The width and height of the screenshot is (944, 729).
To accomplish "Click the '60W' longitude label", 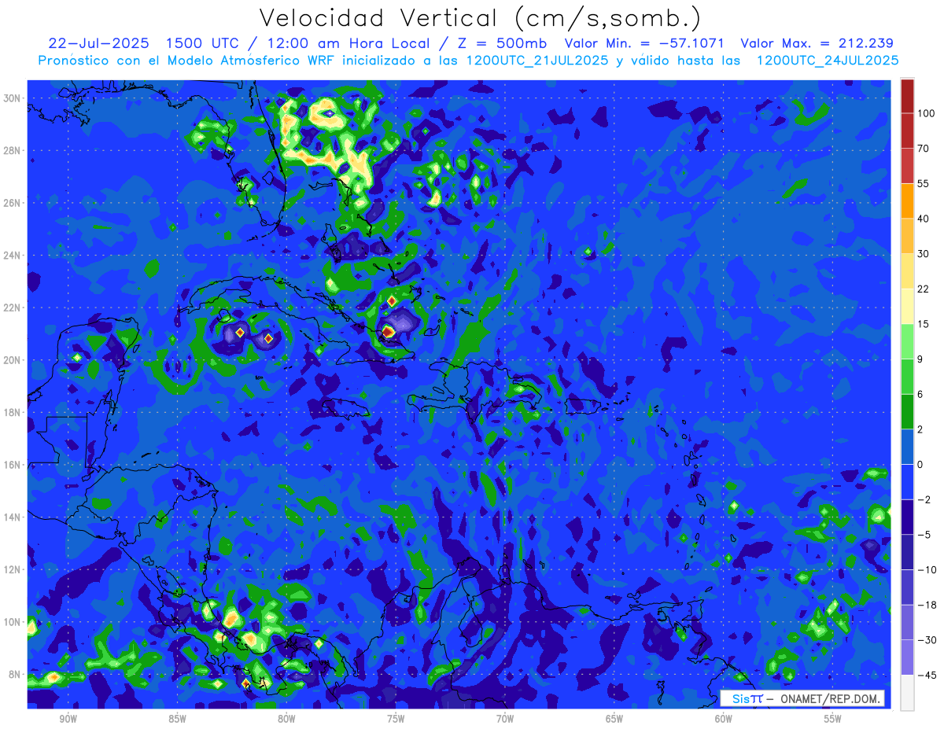I will click(x=724, y=720).
